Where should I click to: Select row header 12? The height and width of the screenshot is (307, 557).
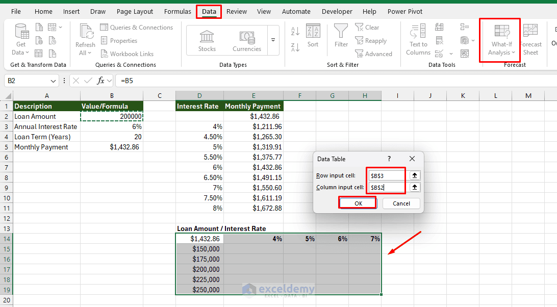point(7,219)
